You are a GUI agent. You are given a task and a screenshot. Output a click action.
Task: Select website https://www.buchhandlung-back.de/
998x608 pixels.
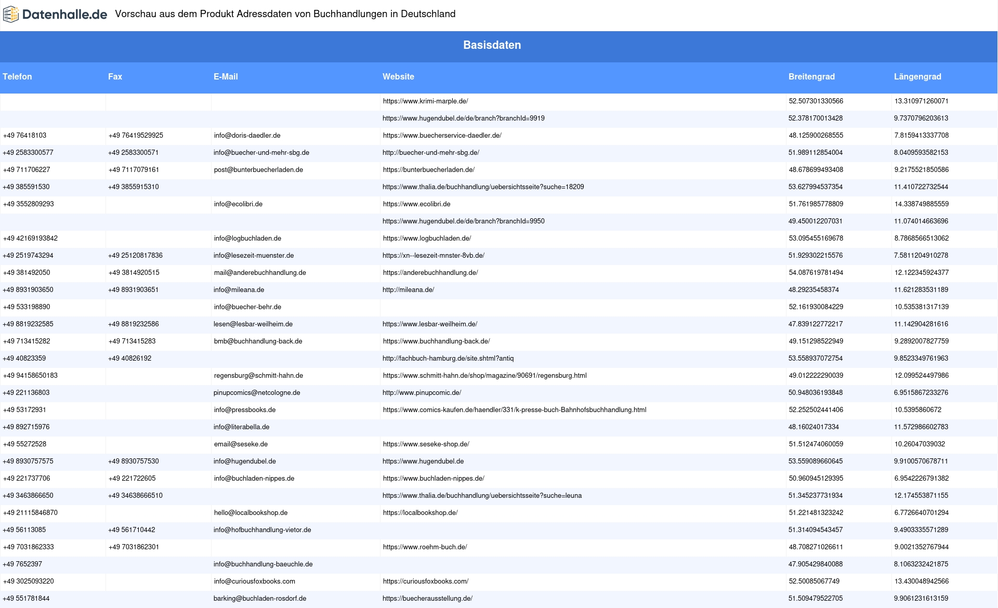pyautogui.click(x=436, y=341)
